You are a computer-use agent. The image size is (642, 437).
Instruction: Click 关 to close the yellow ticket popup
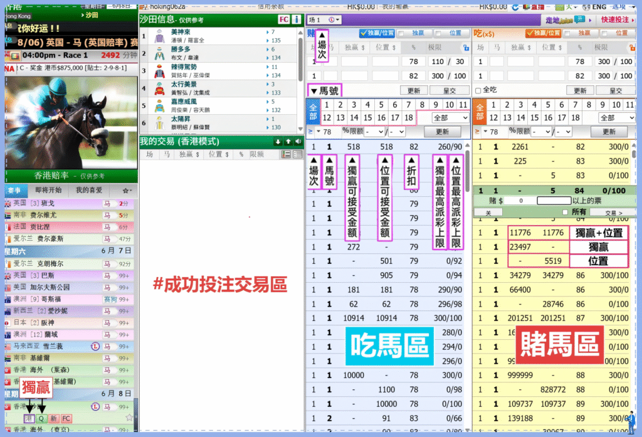pos(488,213)
